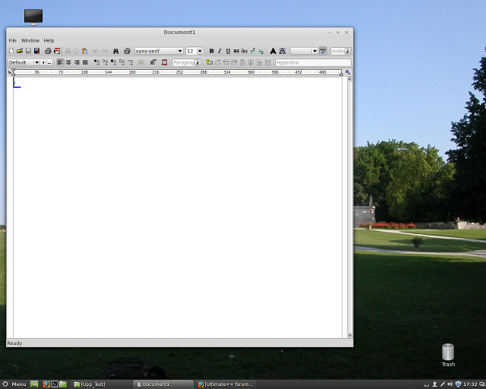This screenshot has height=389, width=486.
Task: Select center paragraph alignment
Action: (x=68, y=62)
